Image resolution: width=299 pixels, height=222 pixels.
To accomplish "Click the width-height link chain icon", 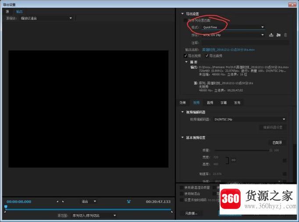I will pyautogui.click(x=234, y=160).
